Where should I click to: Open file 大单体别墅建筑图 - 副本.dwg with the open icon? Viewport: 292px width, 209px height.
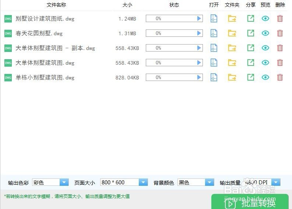pyautogui.click(x=214, y=48)
